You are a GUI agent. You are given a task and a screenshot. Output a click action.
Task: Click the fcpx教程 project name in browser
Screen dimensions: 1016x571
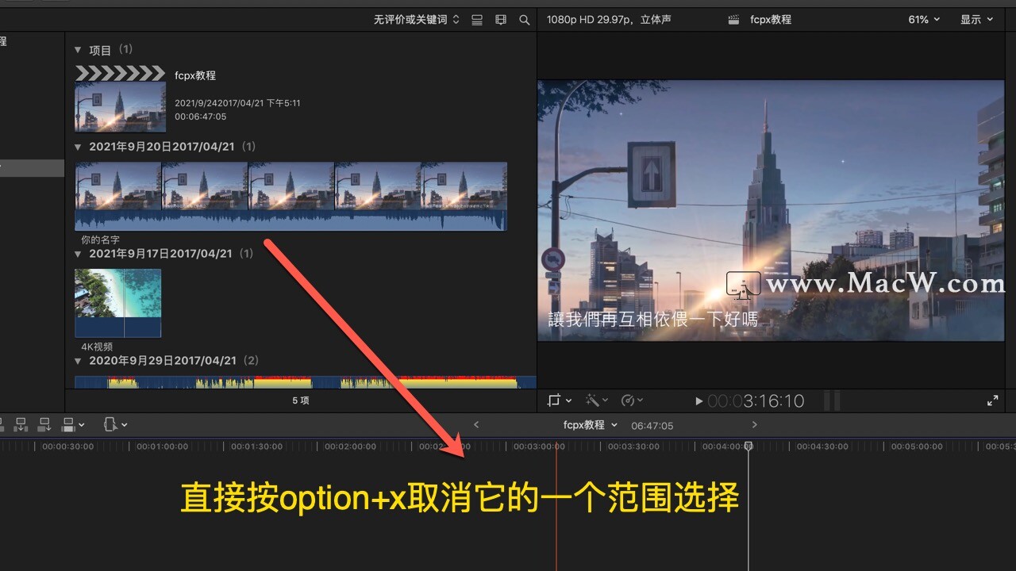195,75
